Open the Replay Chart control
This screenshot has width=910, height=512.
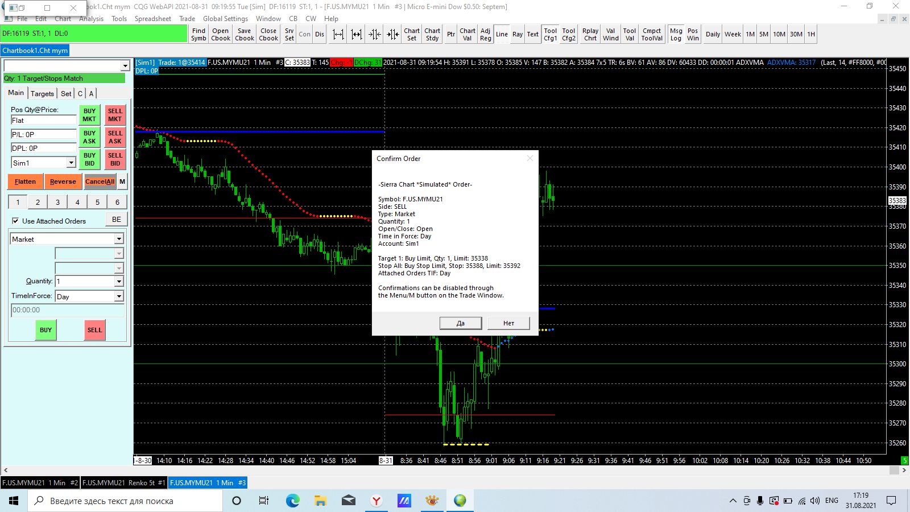590,35
